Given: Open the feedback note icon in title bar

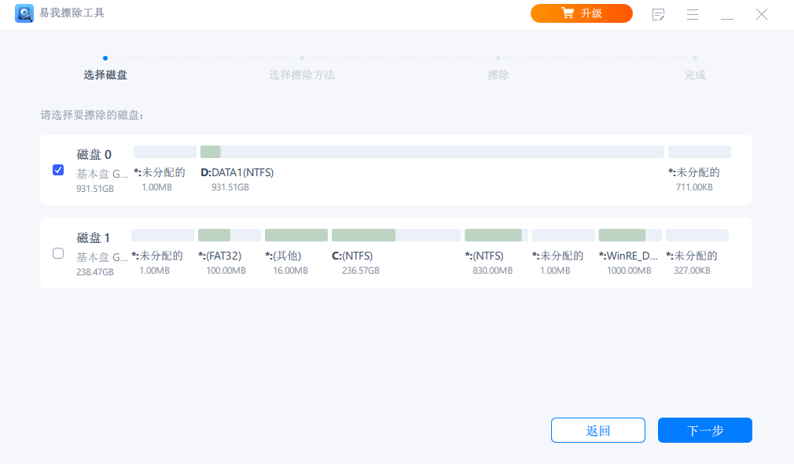Looking at the screenshot, I should pos(659,14).
